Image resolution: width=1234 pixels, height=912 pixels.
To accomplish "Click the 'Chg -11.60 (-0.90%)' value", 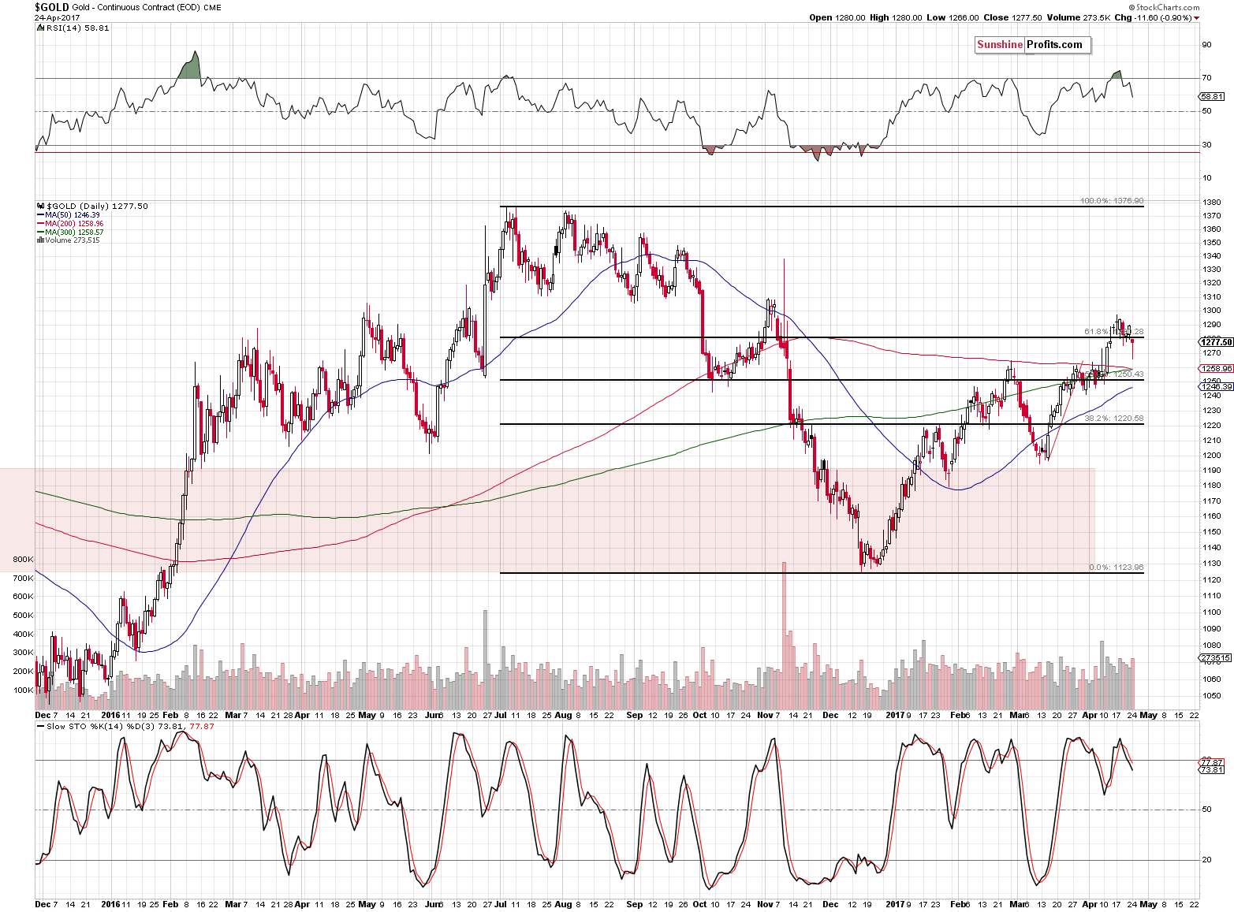I will click(x=1153, y=17).
